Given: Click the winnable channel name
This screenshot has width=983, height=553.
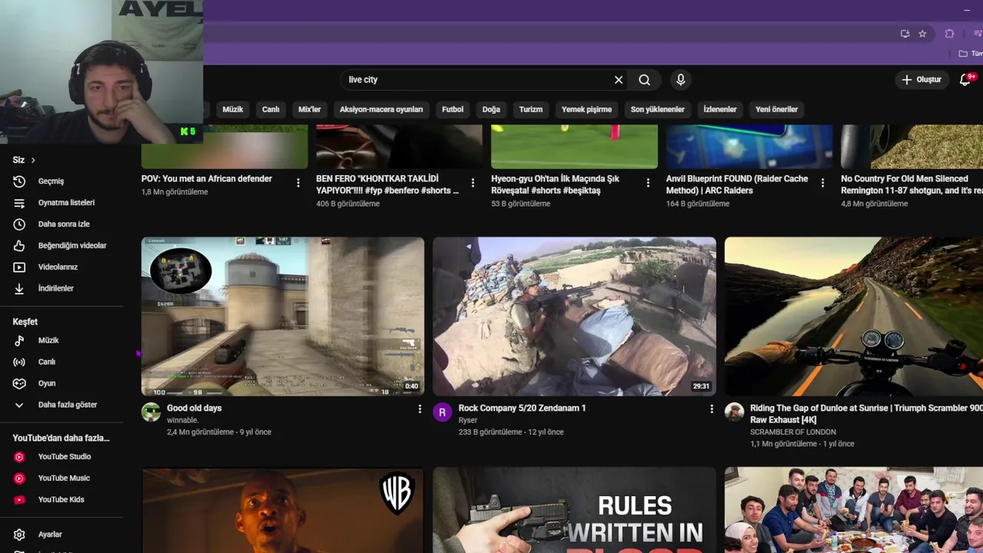Looking at the screenshot, I should (182, 420).
